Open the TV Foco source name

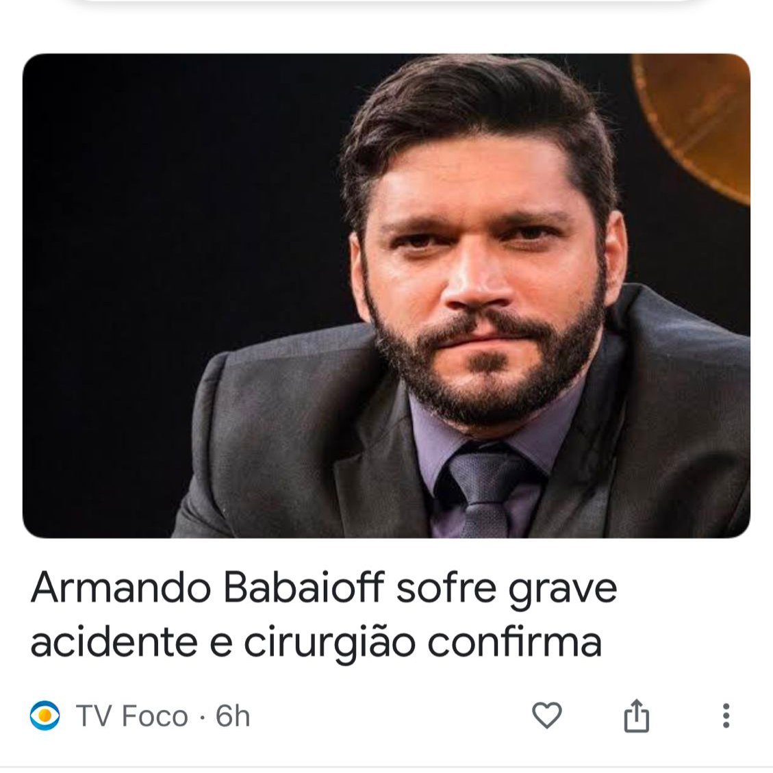tap(131, 715)
